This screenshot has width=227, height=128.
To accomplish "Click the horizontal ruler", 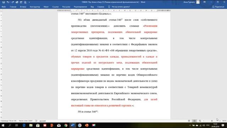I will coord(114,10).
